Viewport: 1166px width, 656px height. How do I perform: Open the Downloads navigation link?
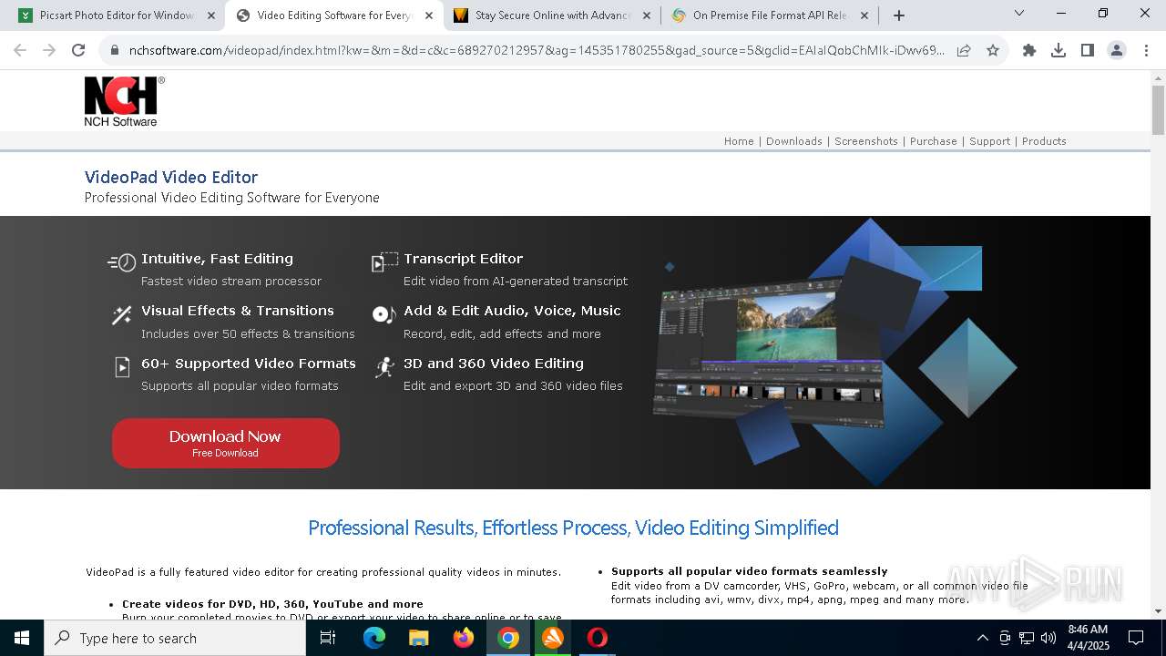pos(794,141)
